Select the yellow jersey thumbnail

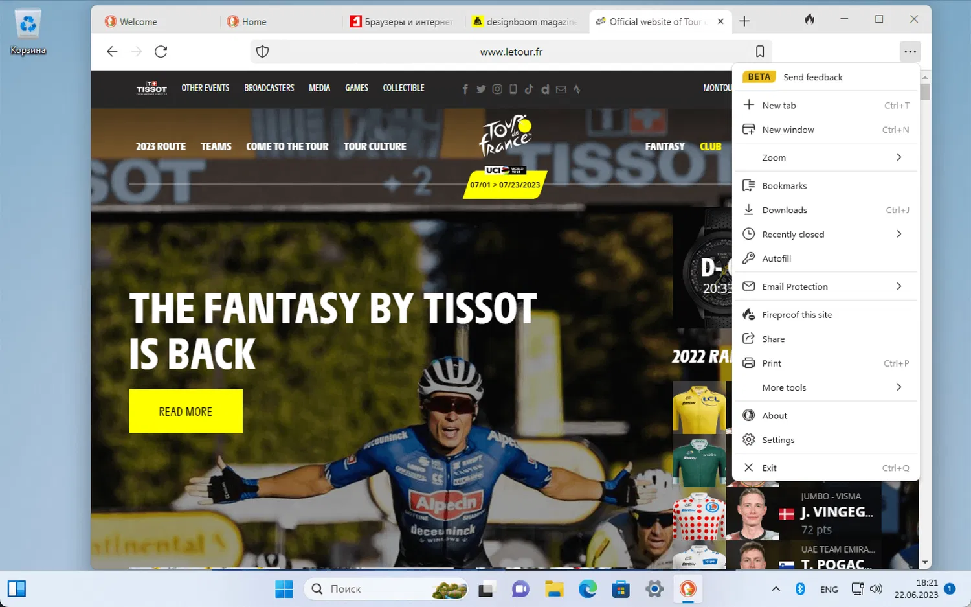699,407
